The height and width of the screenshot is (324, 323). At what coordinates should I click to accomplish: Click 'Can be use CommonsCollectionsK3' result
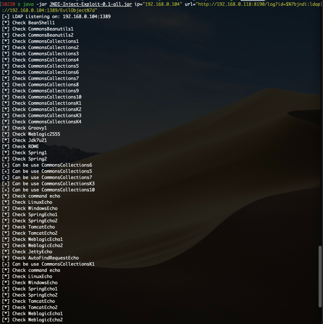click(48, 184)
